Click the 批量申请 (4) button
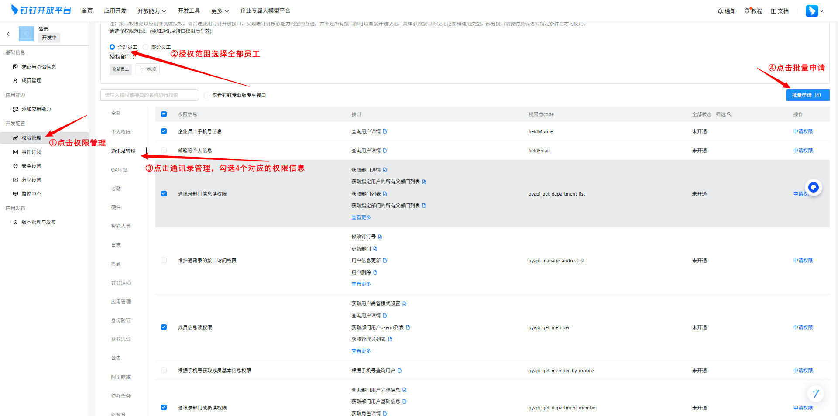Viewport: 838px width, 416px height. (808, 95)
